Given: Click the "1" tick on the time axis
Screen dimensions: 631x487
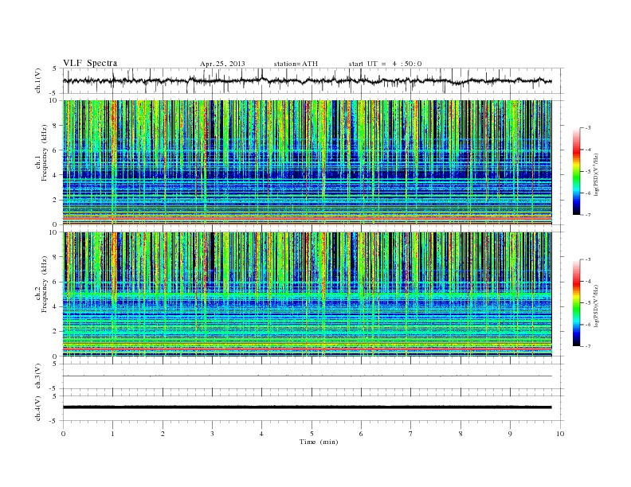Looking at the screenshot, I should tap(112, 434).
